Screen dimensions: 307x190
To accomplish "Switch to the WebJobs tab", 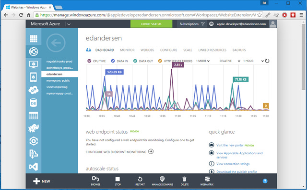I will click(x=147, y=50).
